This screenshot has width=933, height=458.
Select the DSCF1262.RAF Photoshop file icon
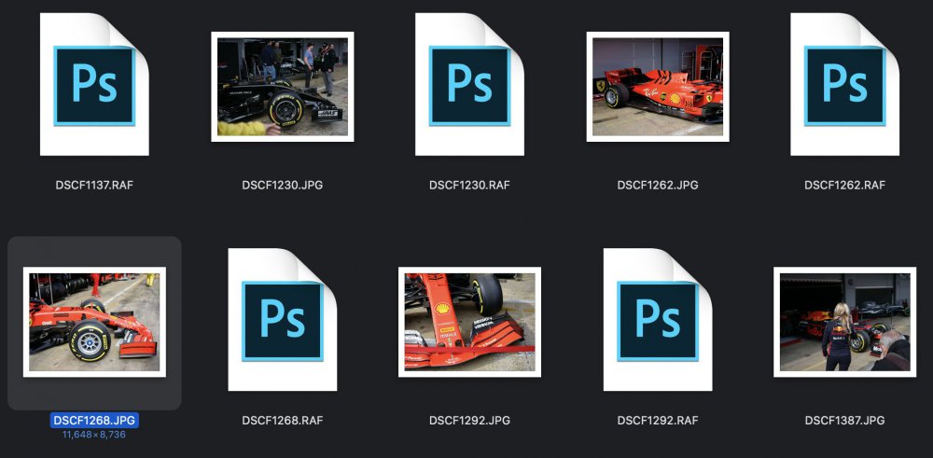[x=844, y=84]
